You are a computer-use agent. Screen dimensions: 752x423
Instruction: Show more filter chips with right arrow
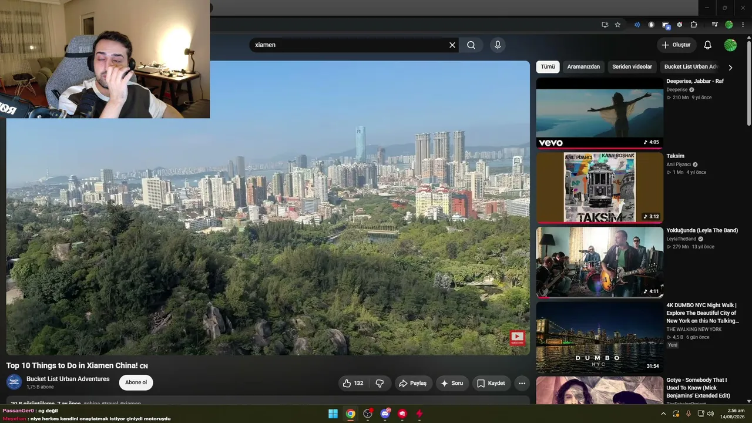pos(730,68)
